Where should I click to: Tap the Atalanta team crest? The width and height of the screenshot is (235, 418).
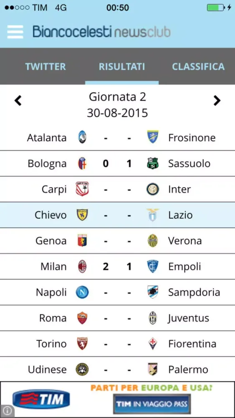tap(82, 138)
